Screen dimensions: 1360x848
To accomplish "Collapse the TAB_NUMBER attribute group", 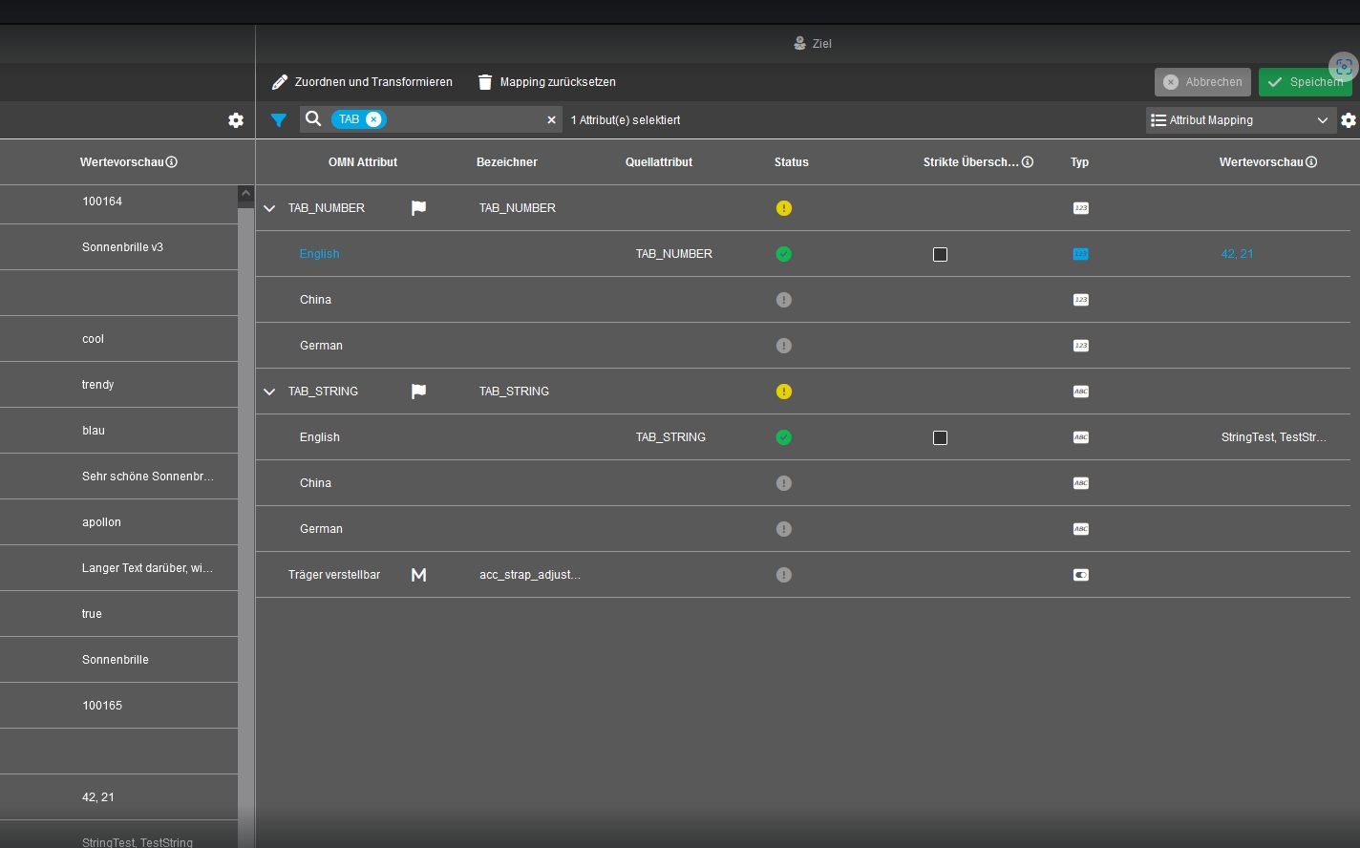I will click(x=269, y=208).
